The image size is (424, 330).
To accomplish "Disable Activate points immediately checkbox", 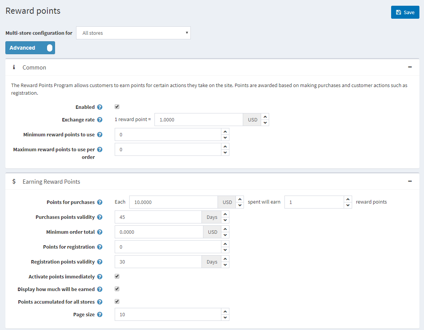I will (117, 276).
